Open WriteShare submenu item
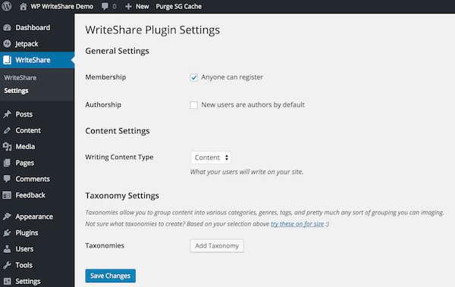The width and height of the screenshot is (455, 287). [x=20, y=78]
